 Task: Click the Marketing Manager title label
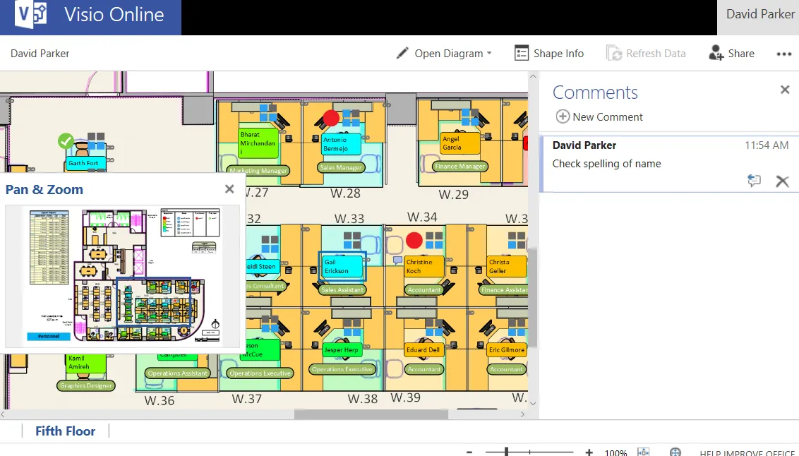(x=258, y=170)
